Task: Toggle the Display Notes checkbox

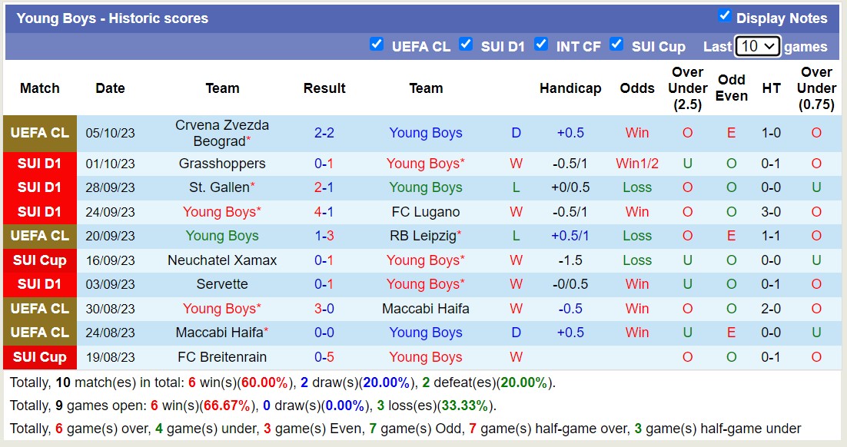Action: point(725,15)
